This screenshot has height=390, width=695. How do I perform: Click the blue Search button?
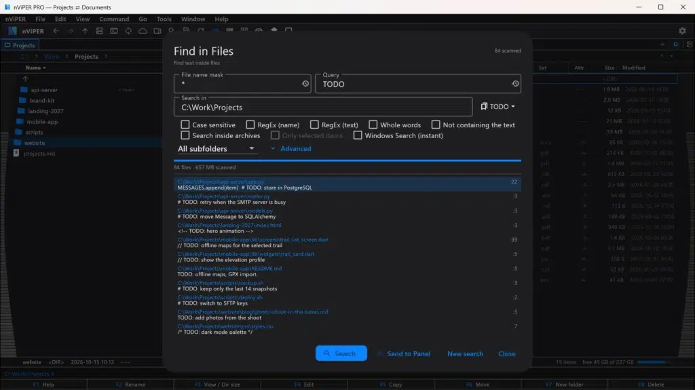(341, 353)
